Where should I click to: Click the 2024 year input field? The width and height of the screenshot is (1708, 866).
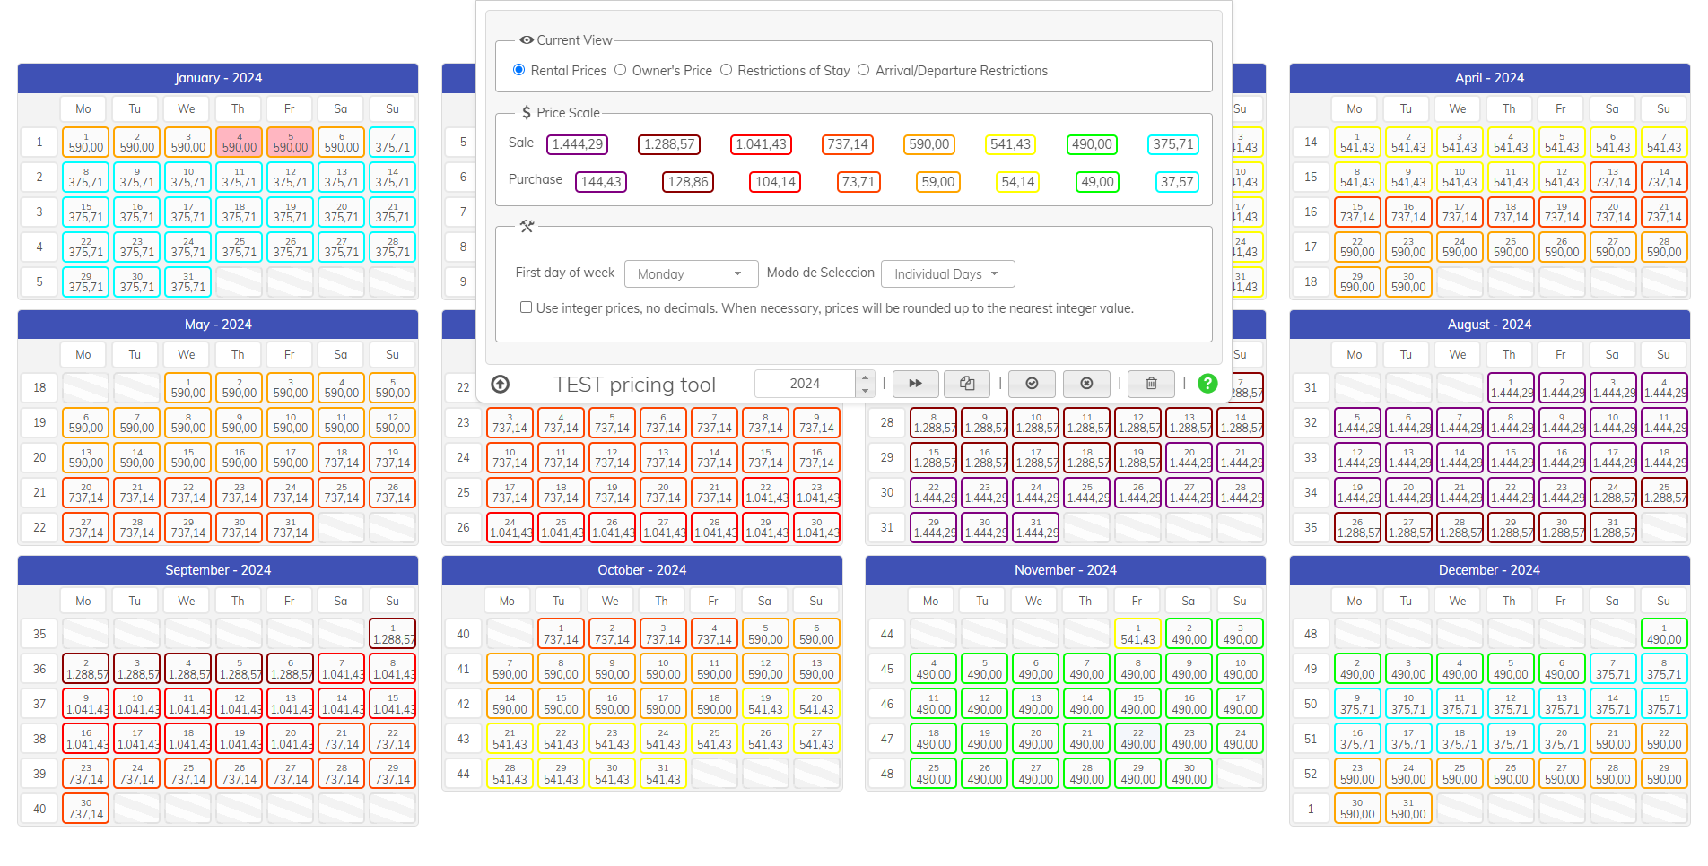point(805,384)
